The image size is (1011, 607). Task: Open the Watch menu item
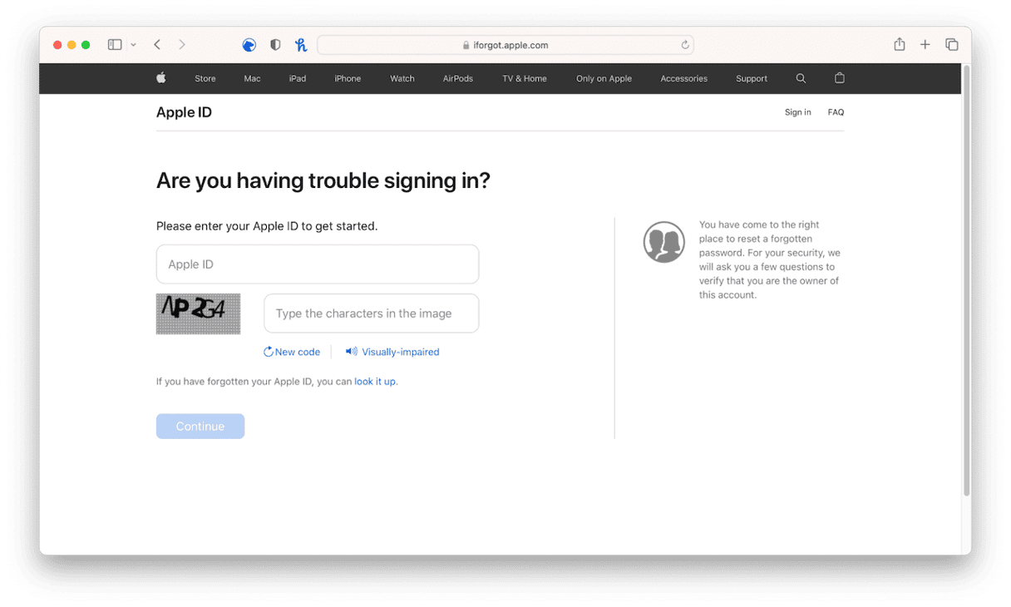(402, 79)
